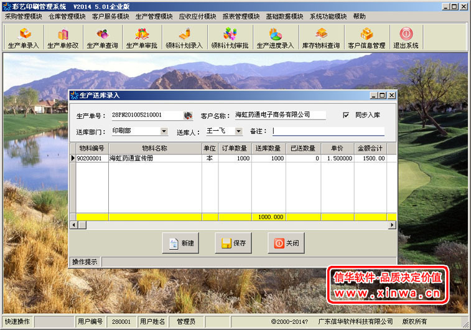Open 领料计划审批 toolbar icon

[x=230, y=37]
